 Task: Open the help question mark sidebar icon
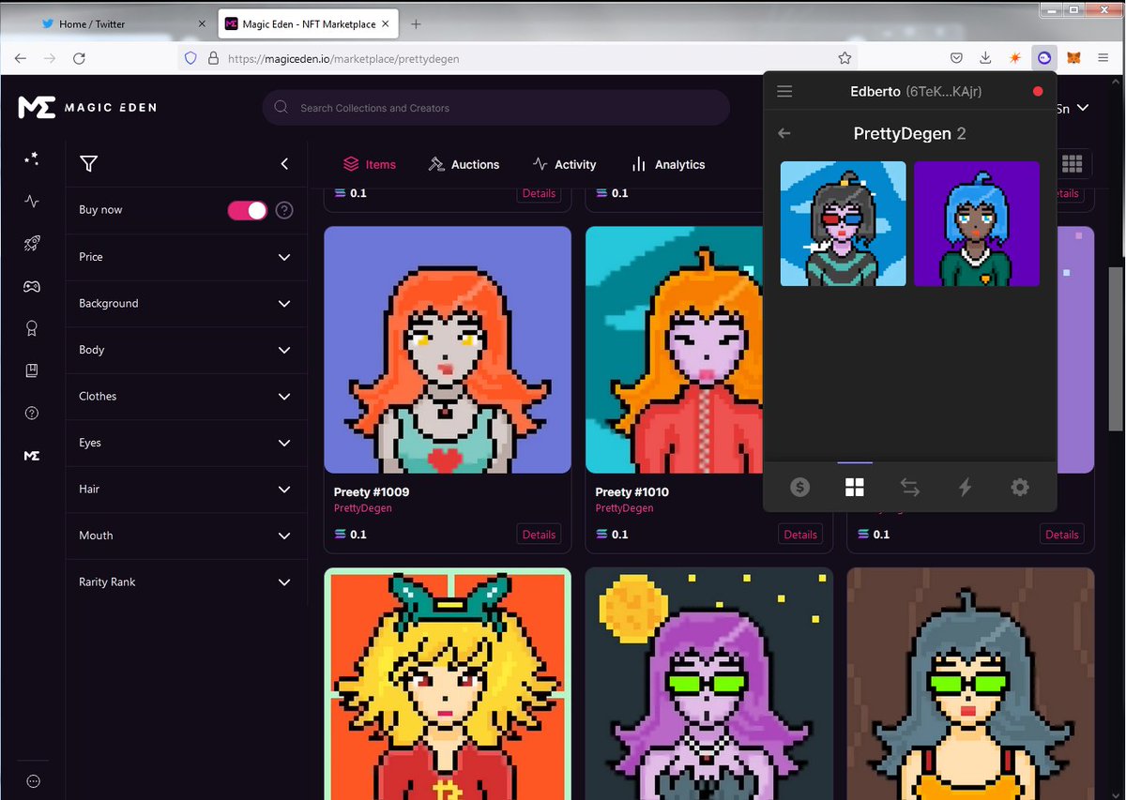(32, 413)
